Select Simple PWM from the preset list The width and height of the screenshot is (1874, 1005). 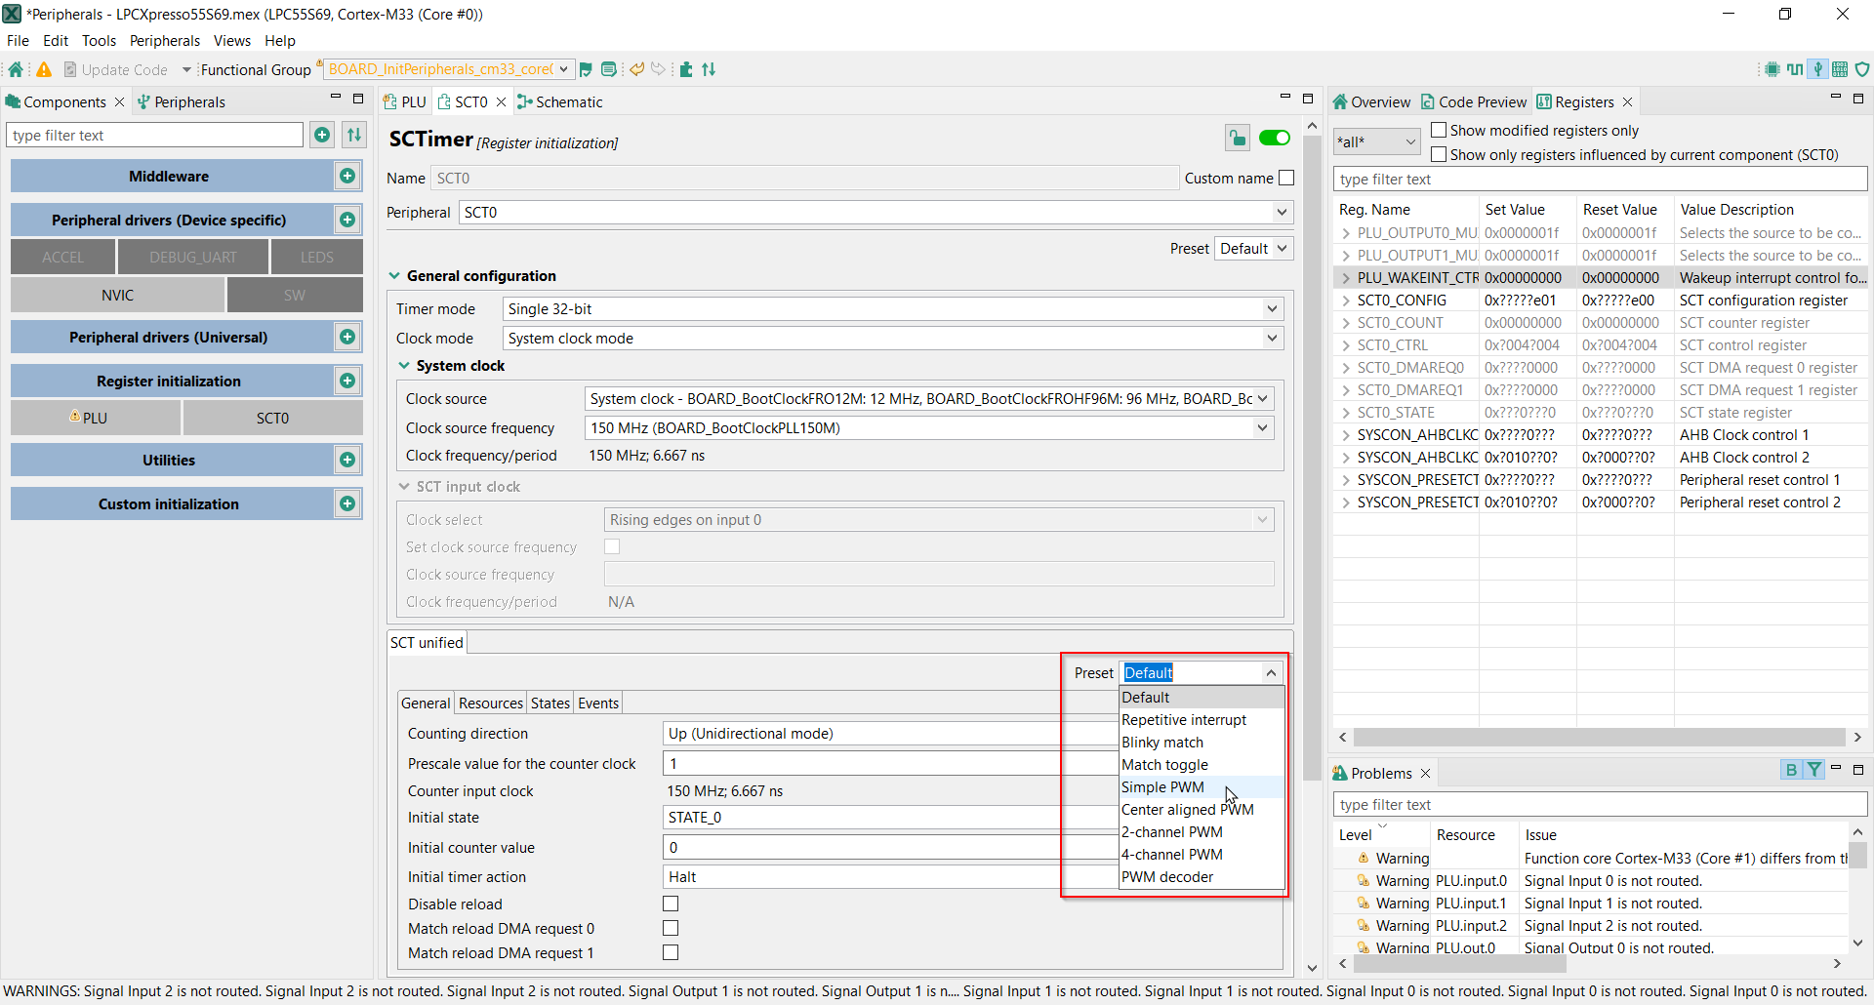pyautogui.click(x=1162, y=787)
